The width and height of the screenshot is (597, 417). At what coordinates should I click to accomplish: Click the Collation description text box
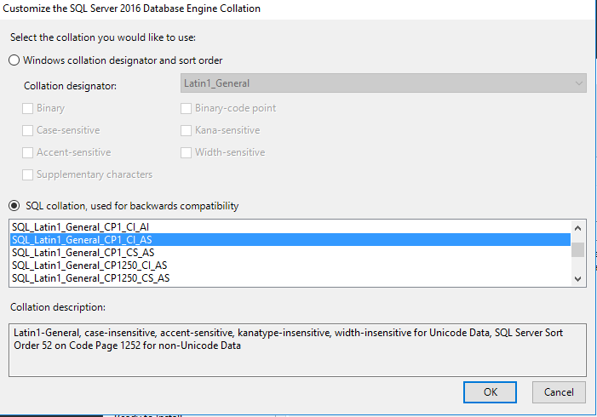point(297,350)
